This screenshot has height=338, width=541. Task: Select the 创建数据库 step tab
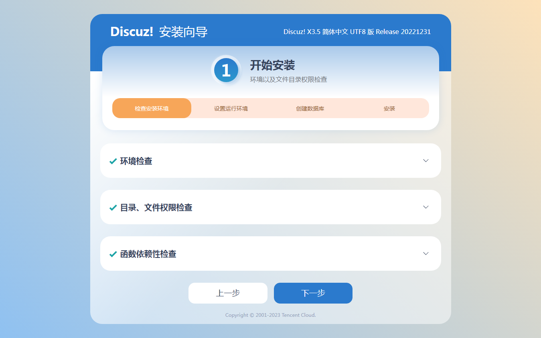click(x=310, y=108)
